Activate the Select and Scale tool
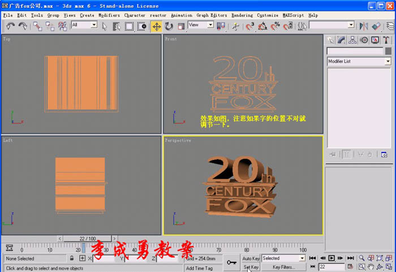This screenshot has width=396, height=272. (x=181, y=26)
